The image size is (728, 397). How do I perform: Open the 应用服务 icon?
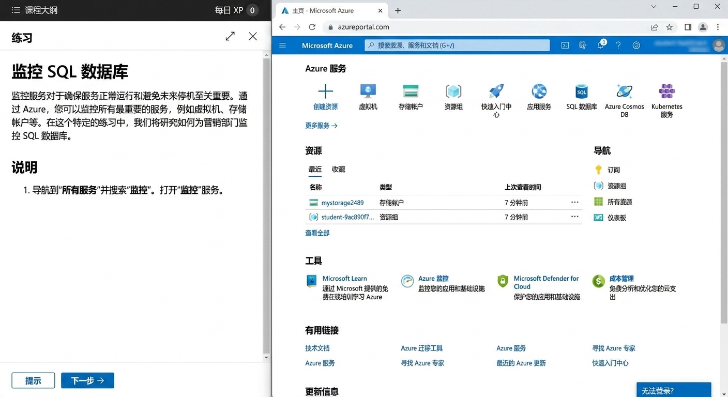(x=539, y=91)
